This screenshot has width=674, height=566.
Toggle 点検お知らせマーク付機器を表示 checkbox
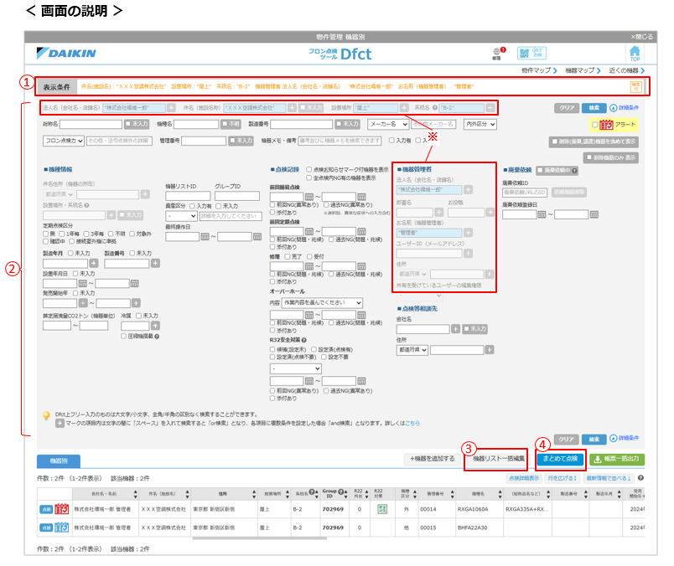pos(309,169)
